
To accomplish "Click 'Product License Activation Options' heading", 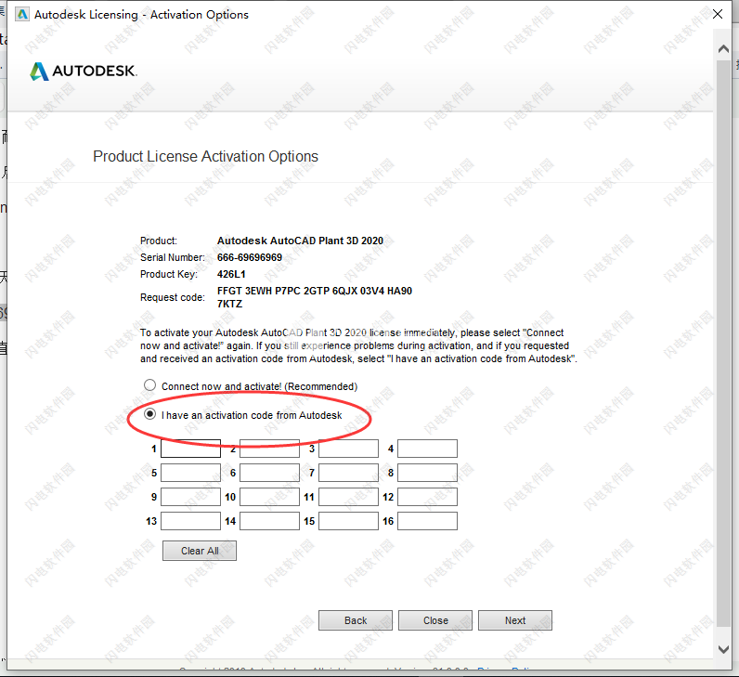I will [205, 157].
